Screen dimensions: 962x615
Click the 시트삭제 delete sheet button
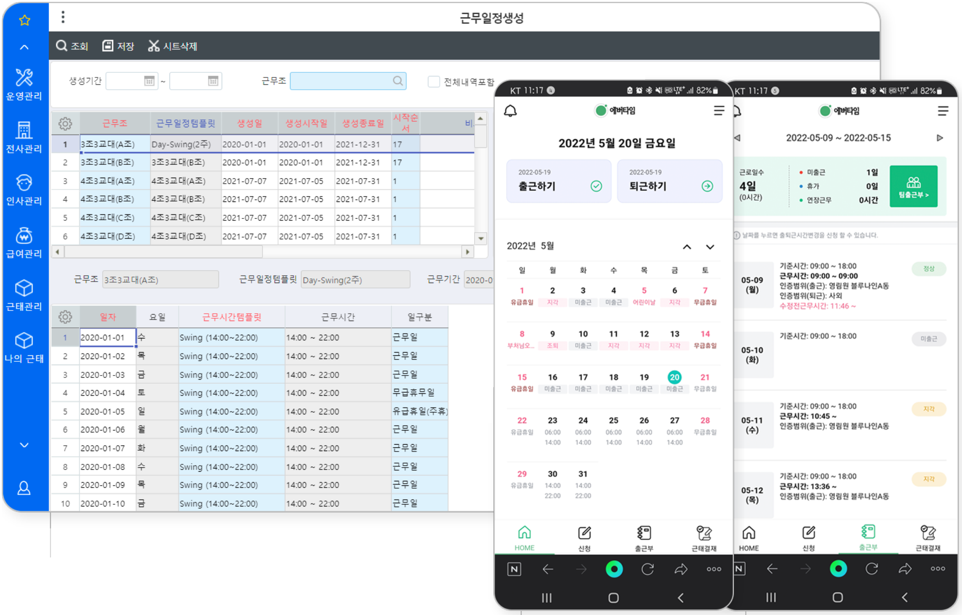point(172,46)
